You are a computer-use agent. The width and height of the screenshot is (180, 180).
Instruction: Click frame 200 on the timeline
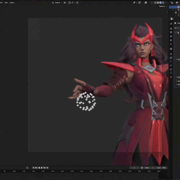pyautogui.click(x=110, y=171)
